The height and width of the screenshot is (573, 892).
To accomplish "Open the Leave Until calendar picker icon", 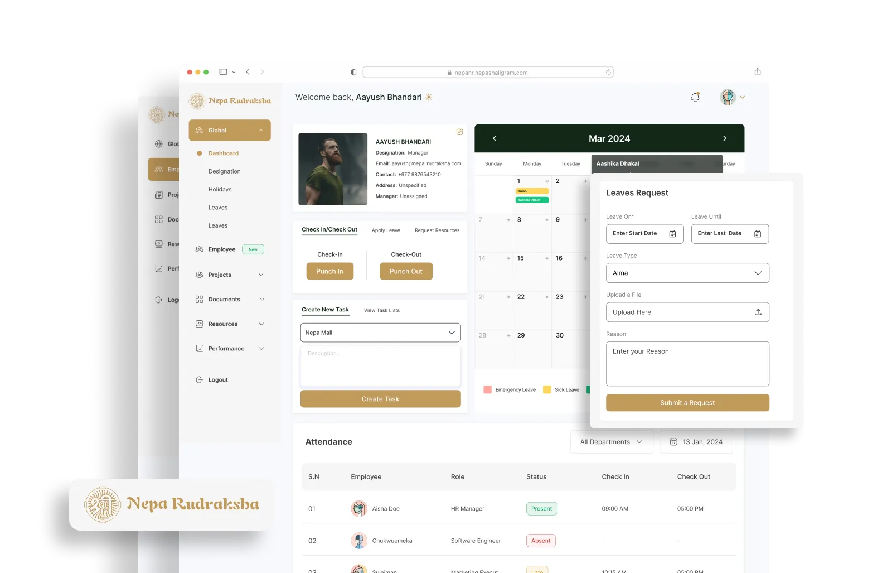I will 758,234.
